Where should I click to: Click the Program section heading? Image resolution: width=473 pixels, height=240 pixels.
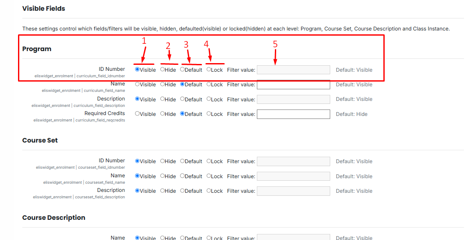click(x=37, y=49)
